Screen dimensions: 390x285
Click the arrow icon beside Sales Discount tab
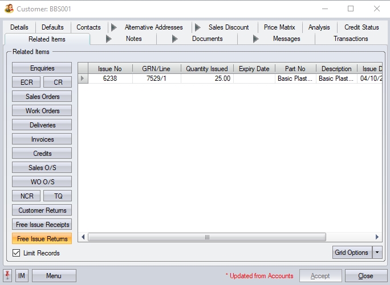197,27
